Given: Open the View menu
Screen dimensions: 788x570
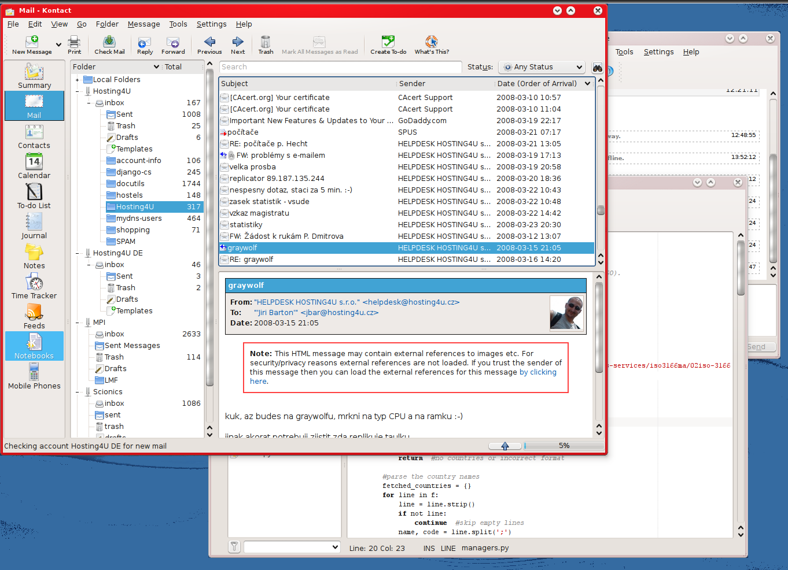Looking at the screenshot, I should tap(60, 24).
